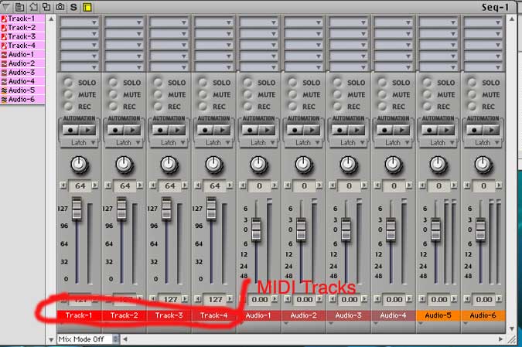Click the pan knob on Track-3 strip
The image size is (522, 347).
(x=169, y=164)
